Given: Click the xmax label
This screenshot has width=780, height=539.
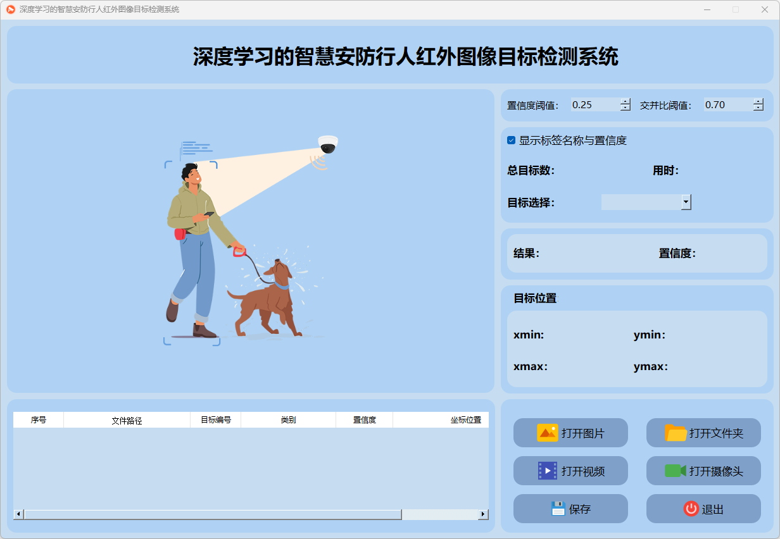Looking at the screenshot, I should pos(531,366).
